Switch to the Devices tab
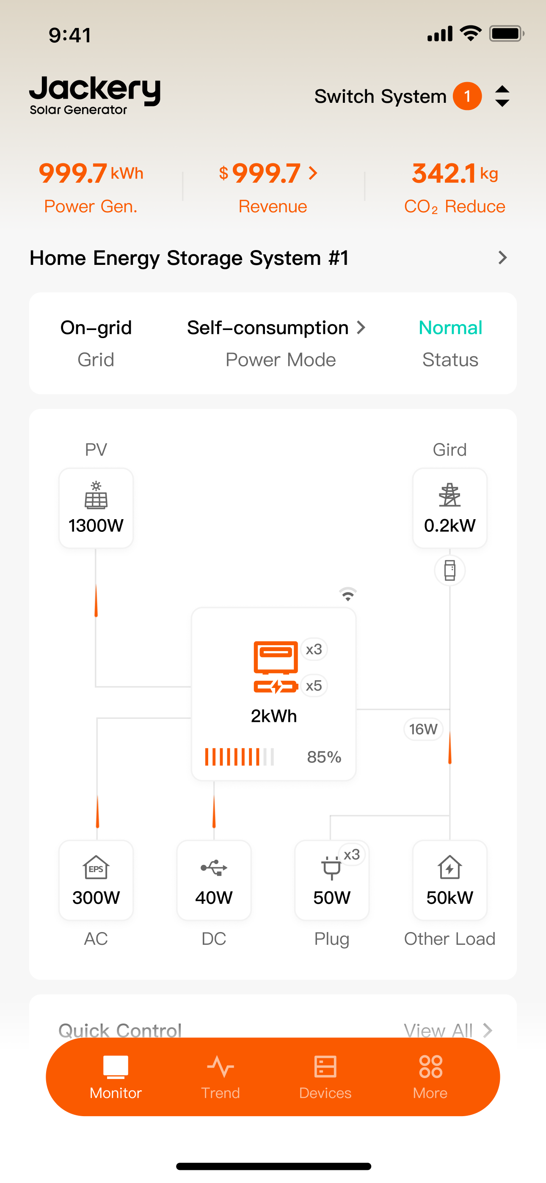 coord(325,1077)
